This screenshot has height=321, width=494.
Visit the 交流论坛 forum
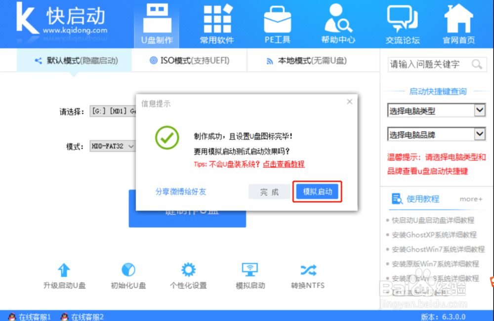coord(402,23)
